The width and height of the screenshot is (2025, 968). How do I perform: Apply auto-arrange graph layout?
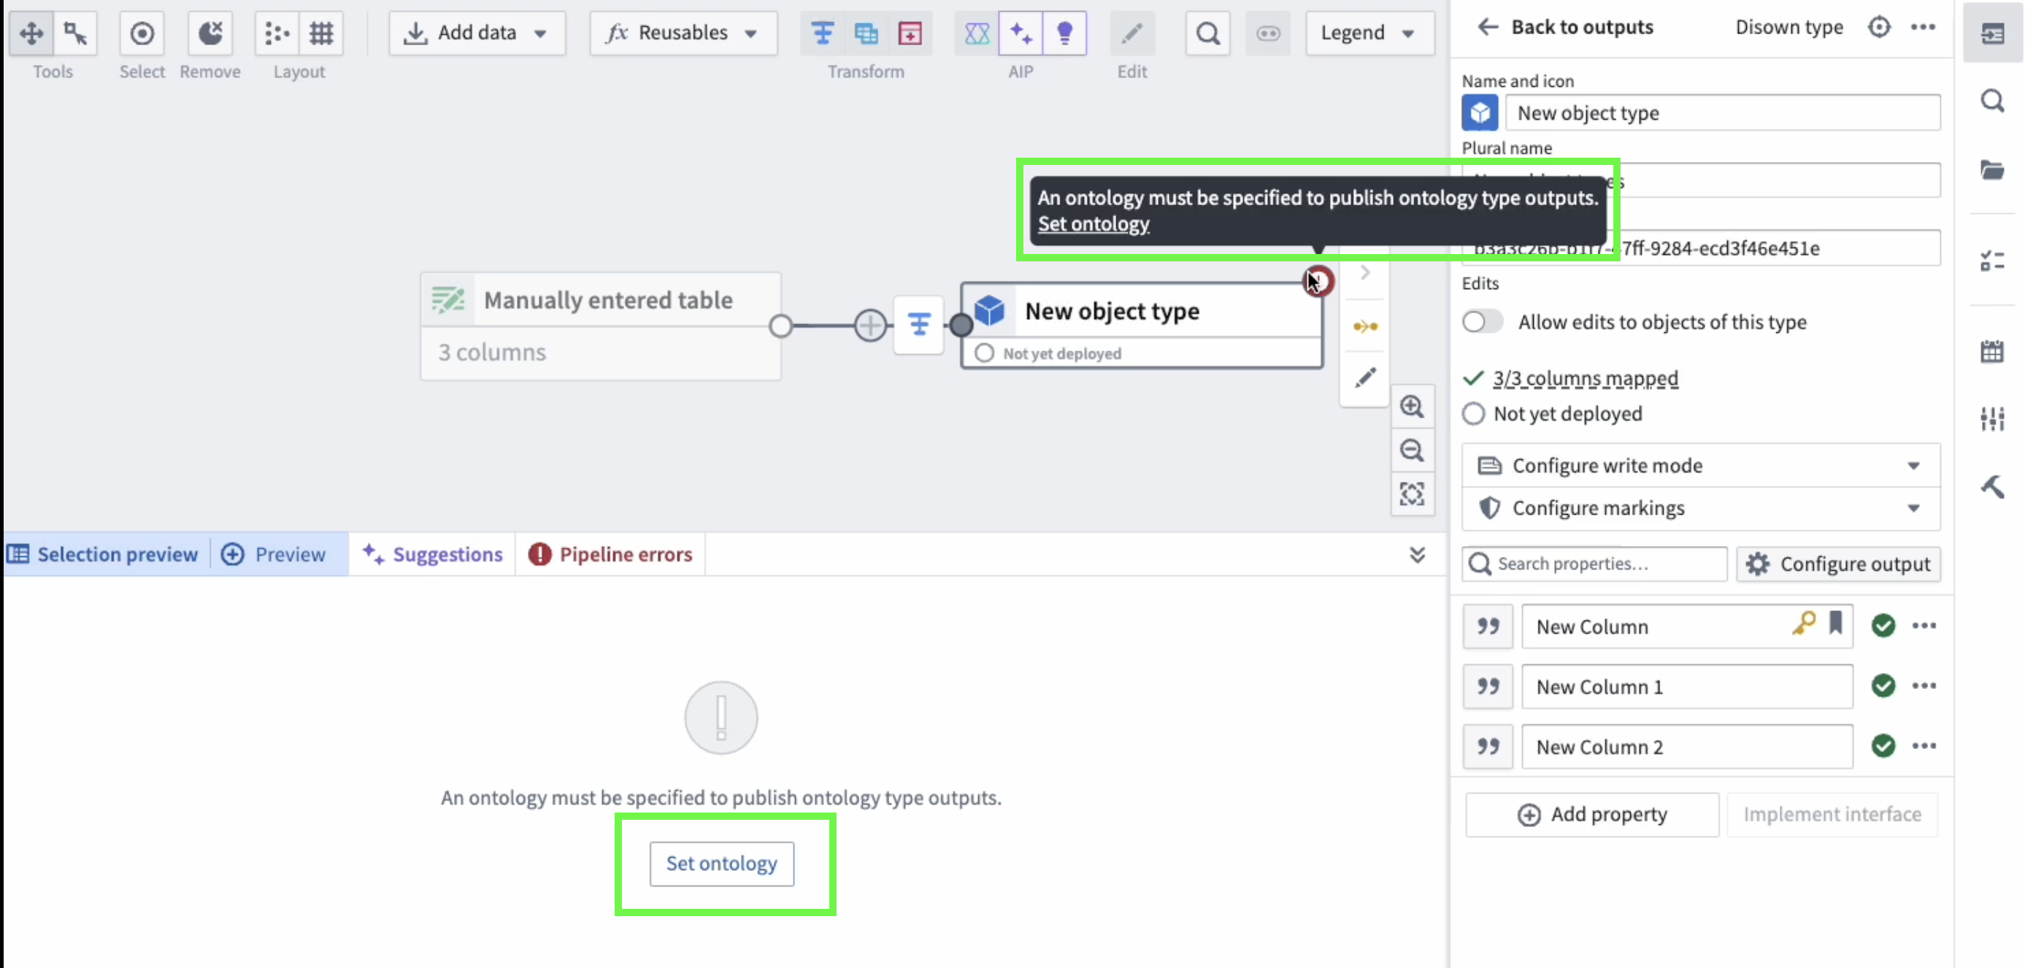click(277, 33)
